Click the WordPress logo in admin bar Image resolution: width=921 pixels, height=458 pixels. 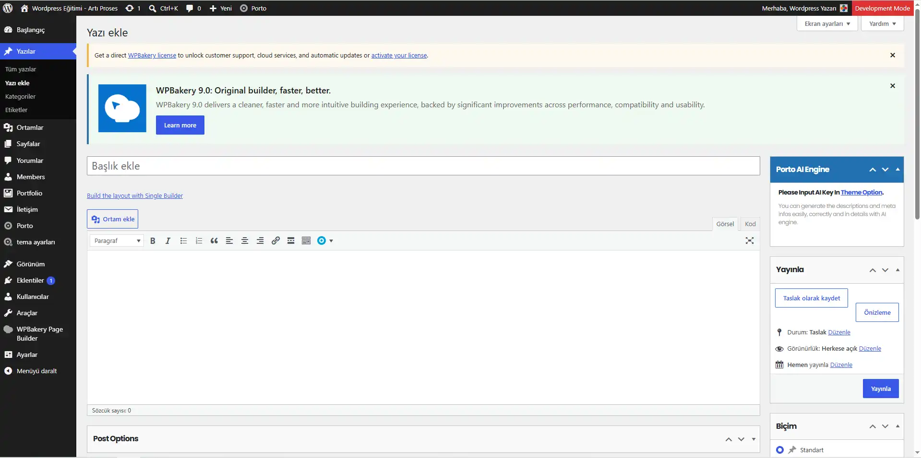pyautogui.click(x=8, y=8)
